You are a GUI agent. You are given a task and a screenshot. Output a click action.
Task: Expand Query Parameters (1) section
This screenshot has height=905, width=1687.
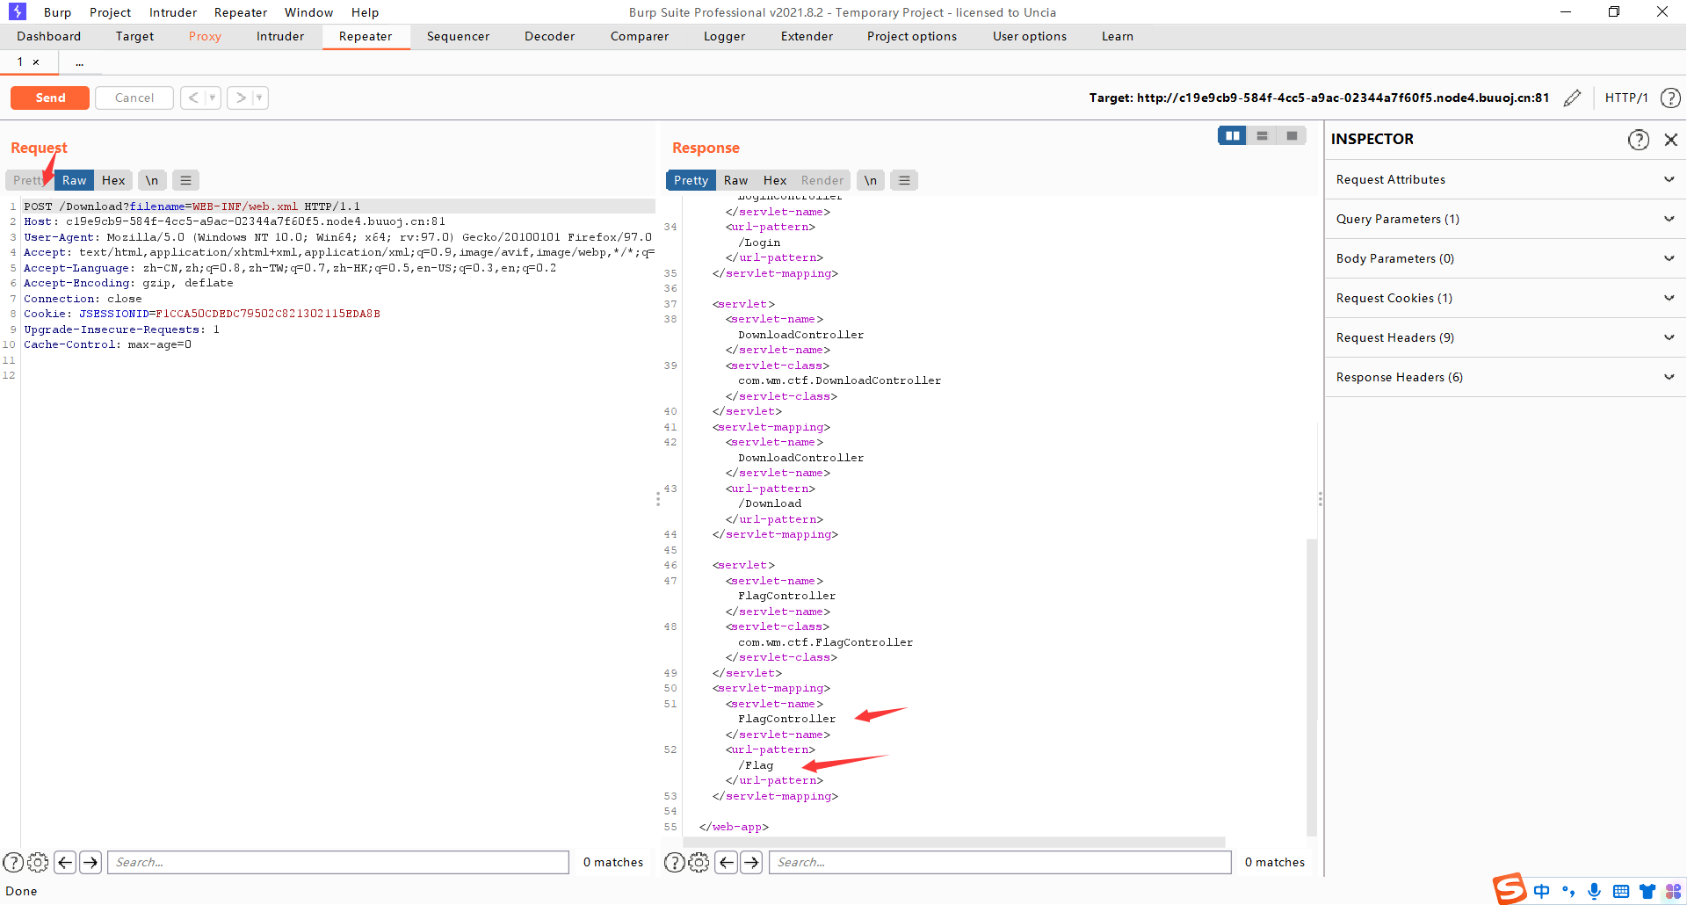click(x=1505, y=219)
